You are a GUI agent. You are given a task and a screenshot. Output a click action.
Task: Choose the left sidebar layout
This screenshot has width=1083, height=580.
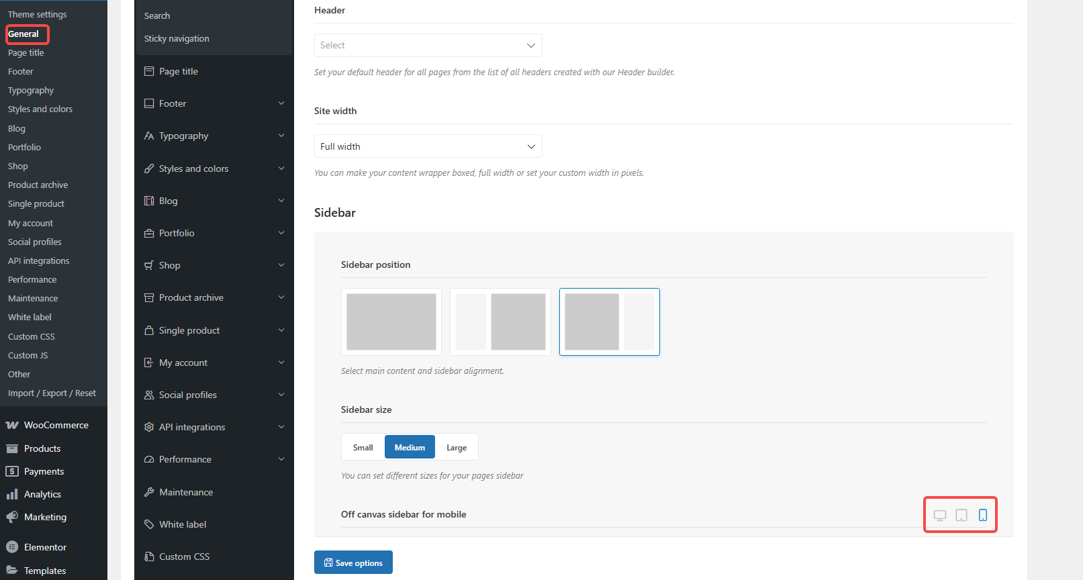(500, 322)
